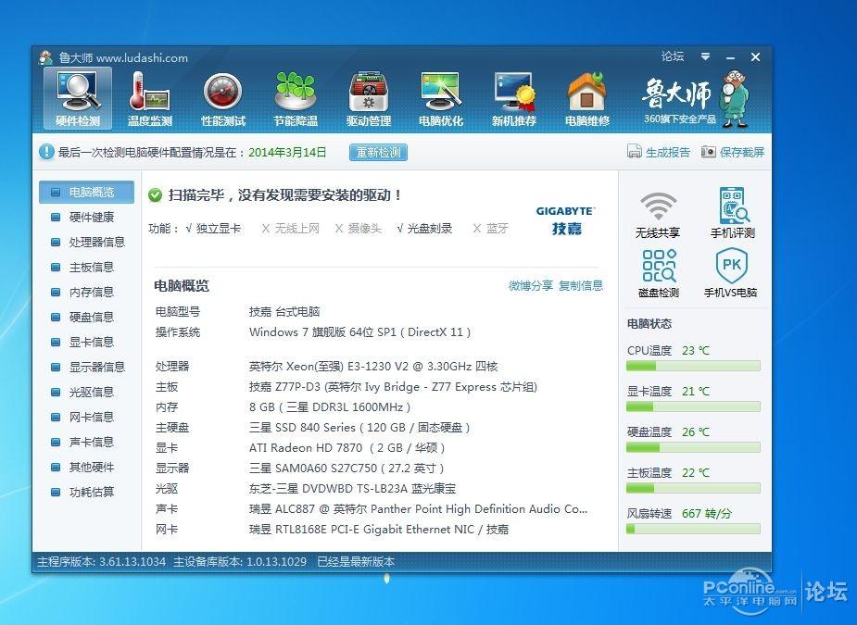The height and width of the screenshot is (625, 857).
Task: Open the 手机VS电脑 PK comparison
Action: [x=731, y=273]
